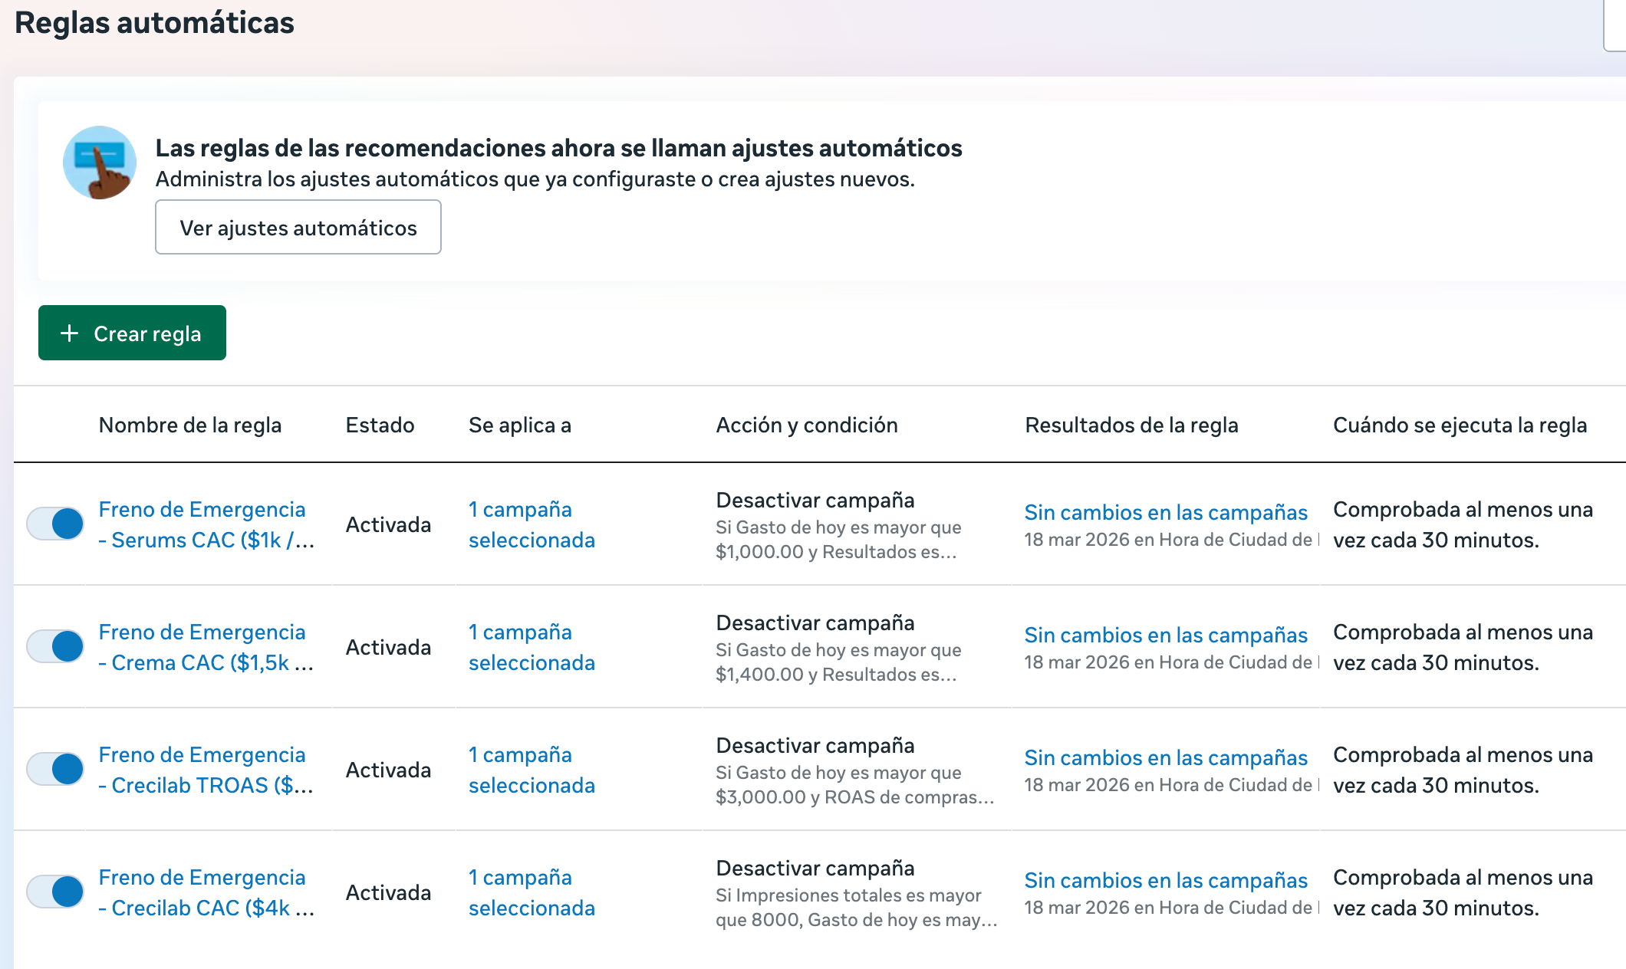The image size is (1626, 969).
Task: Switch off the Crecilab TROAS rule
Action: [55, 770]
